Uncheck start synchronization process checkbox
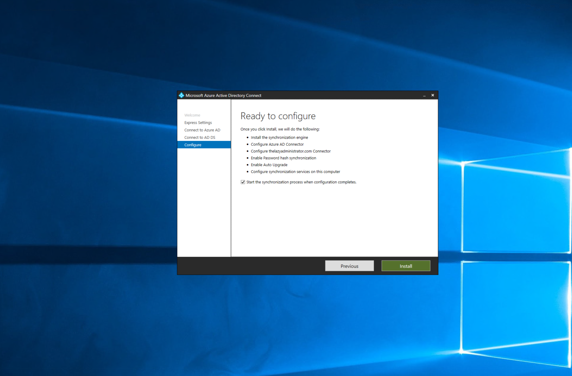Viewport: 572px width, 376px height. tap(243, 182)
